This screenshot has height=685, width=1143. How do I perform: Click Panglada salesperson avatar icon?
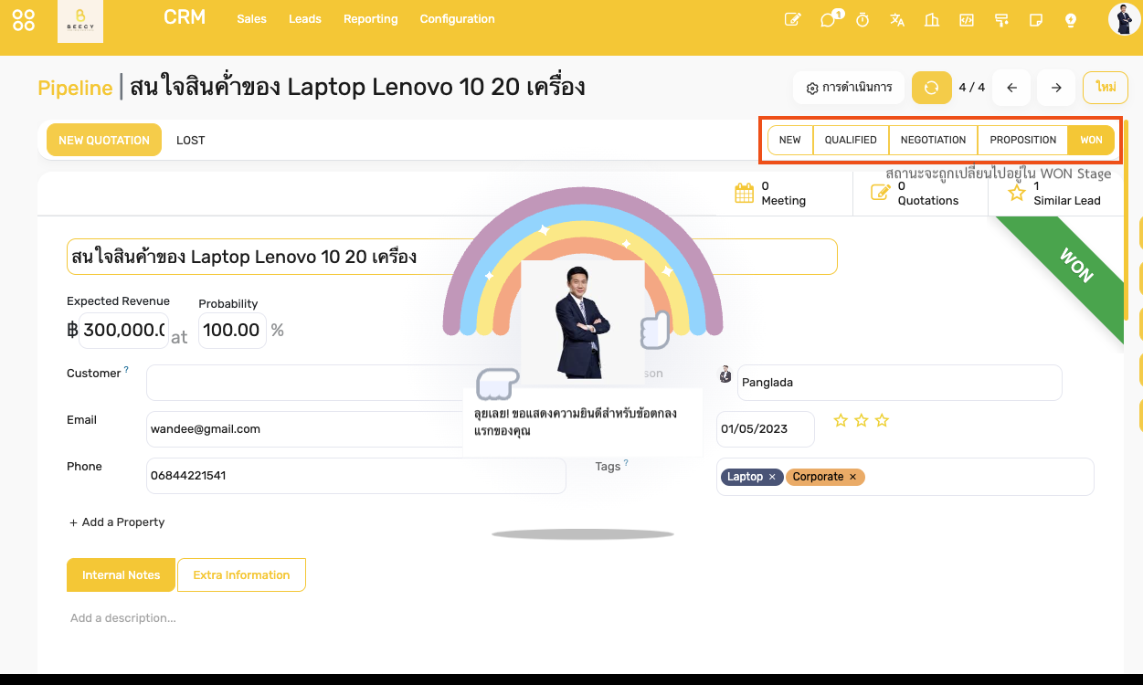[725, 374]
